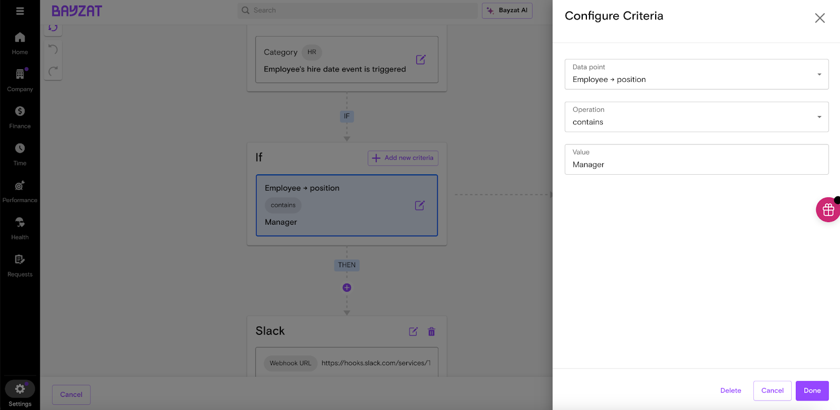Screen dimensions: 840x410
Task: Click the redo arrow icon
Action: (x=53, y=71)
